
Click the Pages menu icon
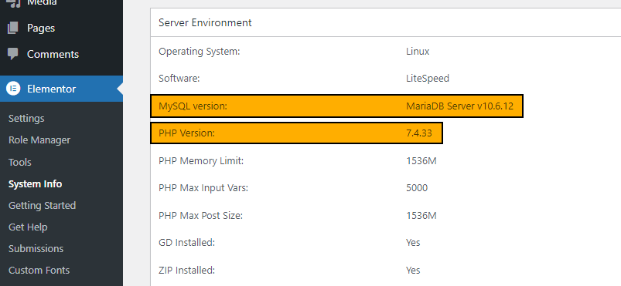pos(12,28)
